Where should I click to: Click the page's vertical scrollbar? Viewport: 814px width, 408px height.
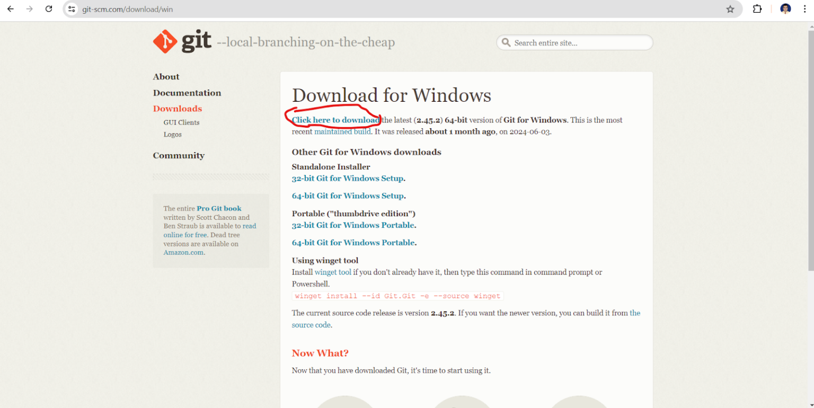pyautogui.click(x=810, y=148)
